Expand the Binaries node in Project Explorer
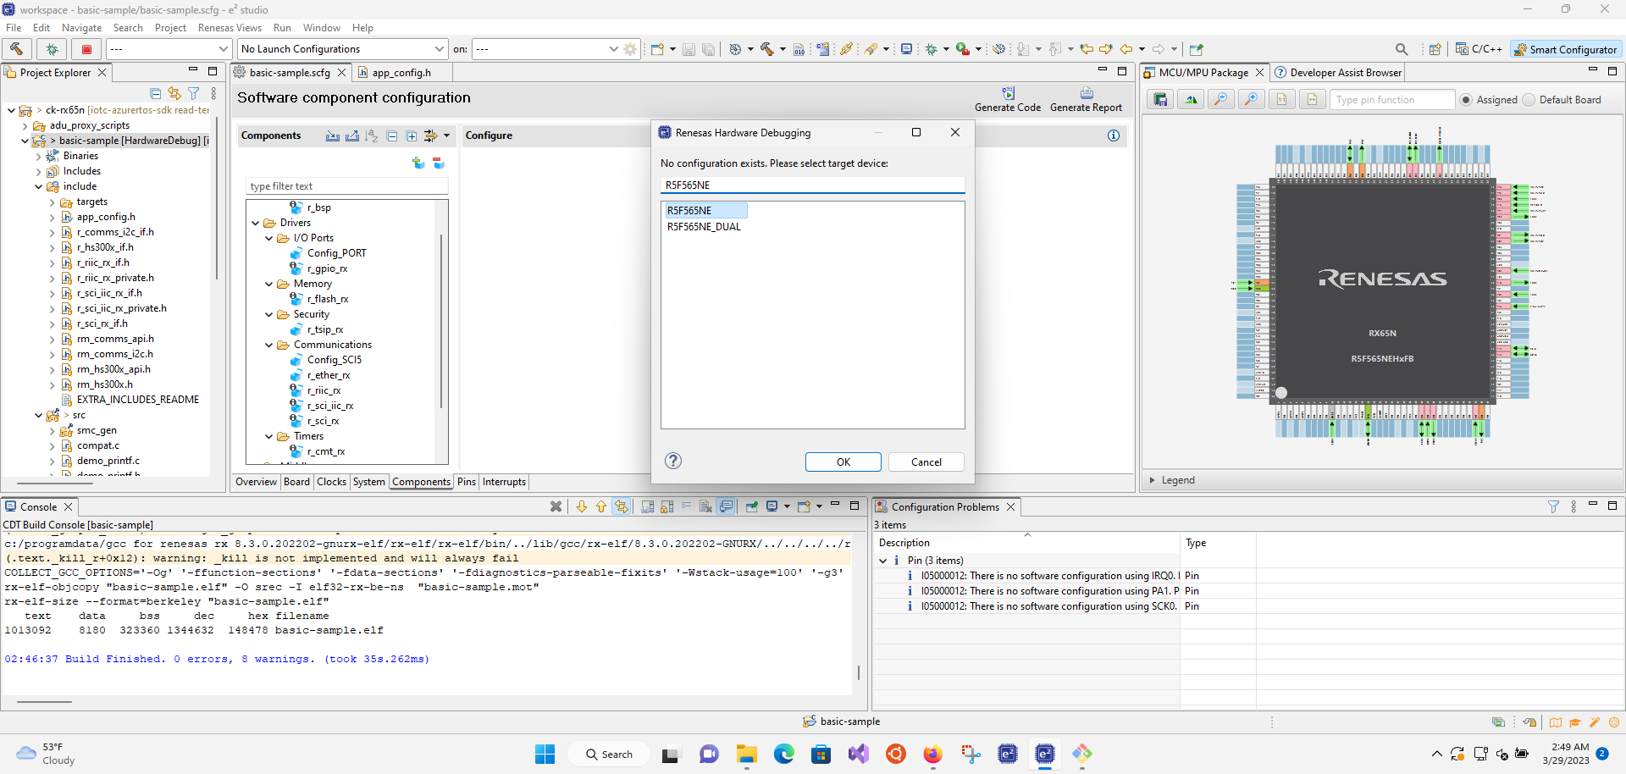1626x774 pixels. (x=39, y=156)
